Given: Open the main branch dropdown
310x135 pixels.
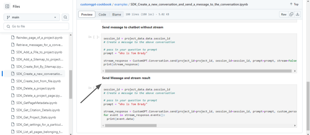Looking at the screenshot, I should click(x=32, y=17).
